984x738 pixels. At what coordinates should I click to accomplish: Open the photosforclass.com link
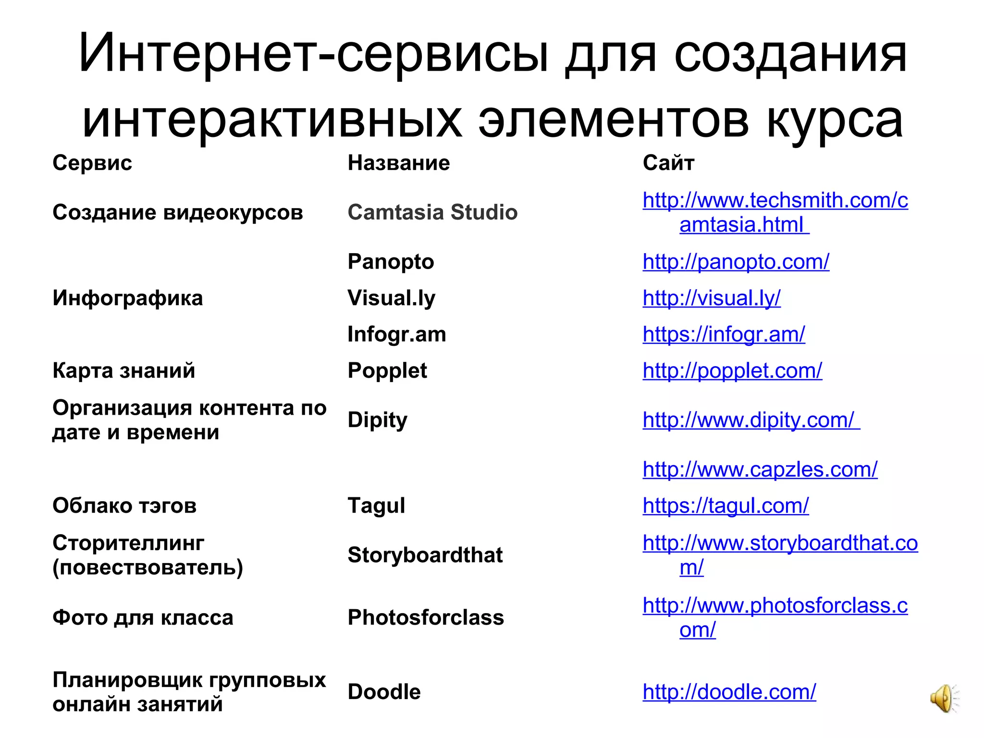775,617
